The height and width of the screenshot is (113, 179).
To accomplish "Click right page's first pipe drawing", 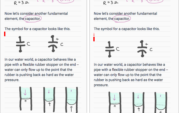I will coord(115,102).
